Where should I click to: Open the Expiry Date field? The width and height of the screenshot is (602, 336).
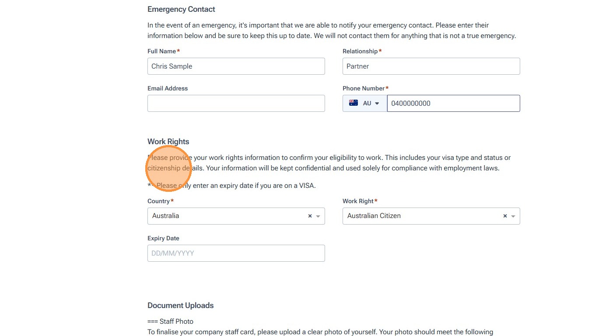pos(236,253)
